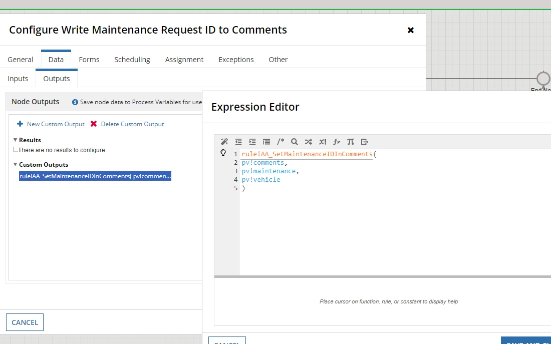Collapse the Custom Outputs tree section

[x=15, y=164]
